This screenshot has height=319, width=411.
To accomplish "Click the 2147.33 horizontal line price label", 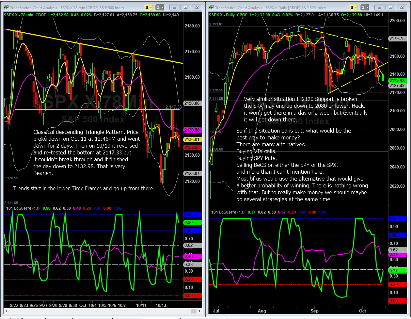I will [173, 107].
